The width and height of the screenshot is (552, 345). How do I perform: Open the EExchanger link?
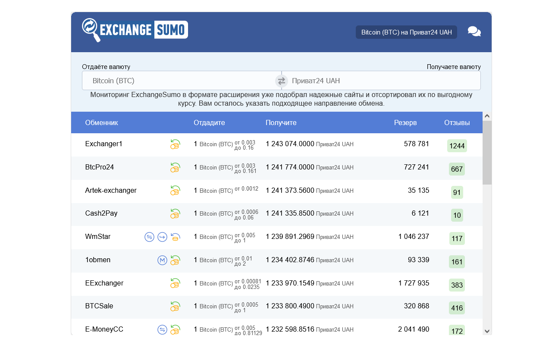(x=104, y=283)
